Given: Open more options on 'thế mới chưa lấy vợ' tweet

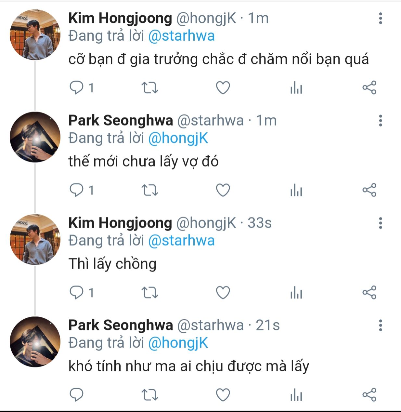Looking at the screenshot, I should tap(381, 121).
